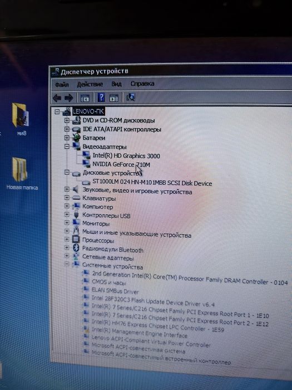Open the Действие menu
Screen dimensions: 292x390
click(x=90, y=84)
